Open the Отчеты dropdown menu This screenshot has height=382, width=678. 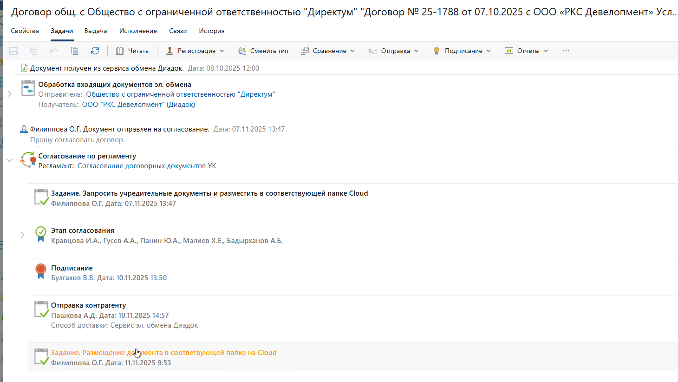pyautogui.click(x=527, y=51)
